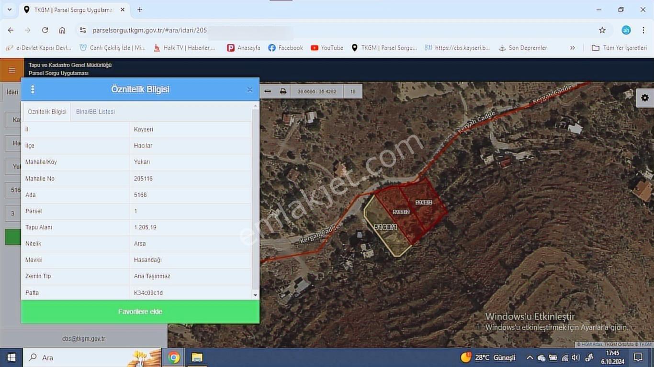
Task: Open cbs.kayseri bookmark
Action: pyautogui.click(x=457, y=48)
